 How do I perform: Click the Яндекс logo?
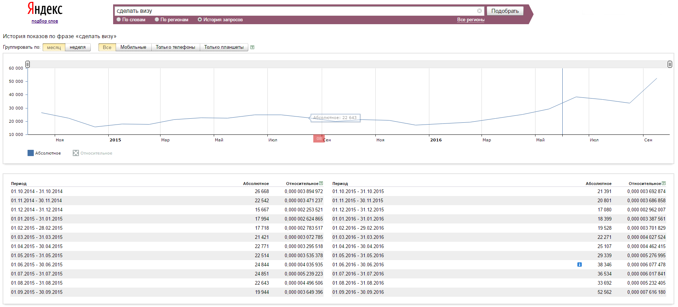coord(45,9)
